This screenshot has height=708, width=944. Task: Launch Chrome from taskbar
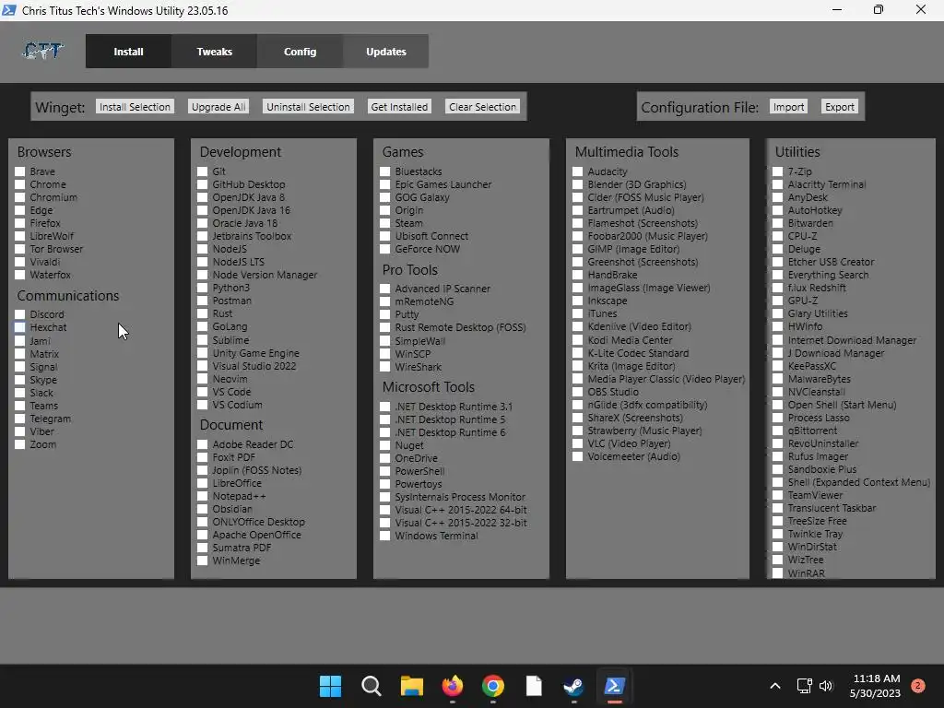pos(493,686)
